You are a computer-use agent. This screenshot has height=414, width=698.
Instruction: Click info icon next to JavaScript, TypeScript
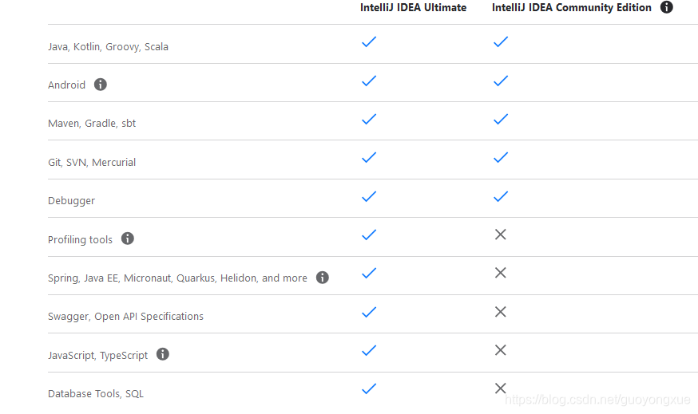pos(163,354)
